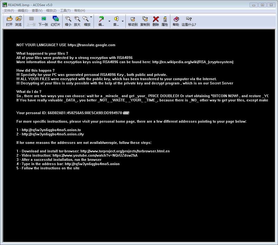Click the onion.city address line
Image resolution: width=278 pixels, height=245 pixels.
click(50, 134)
